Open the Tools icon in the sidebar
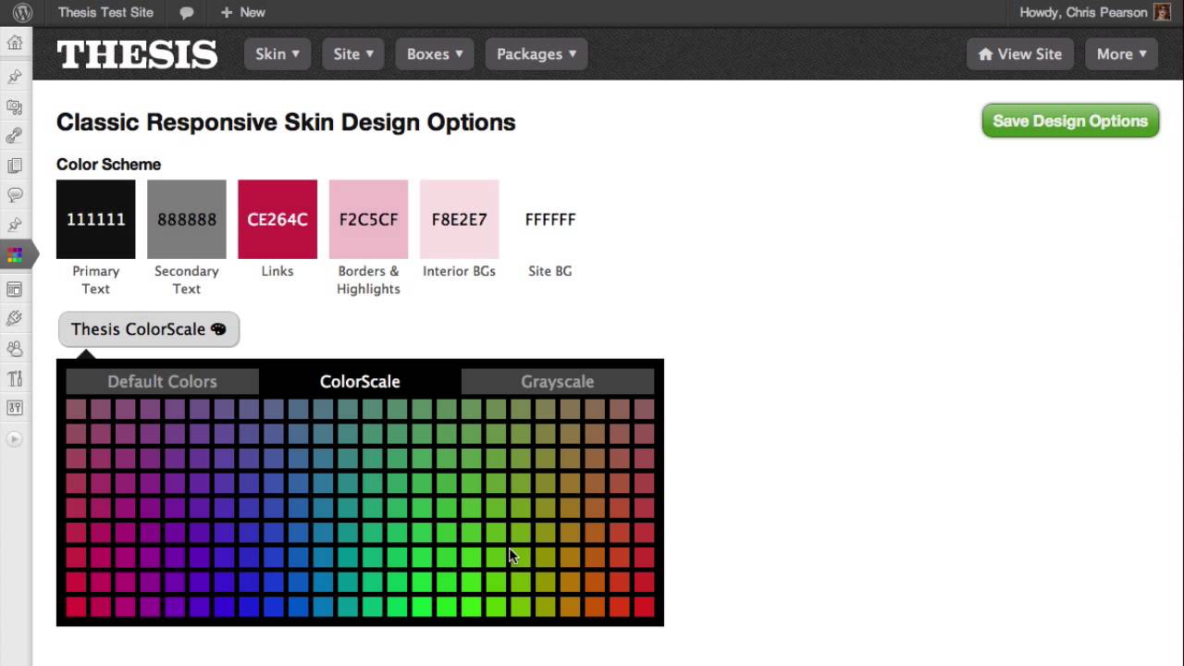The width and height of the screenshot is (1184, 666). point(15,378)
